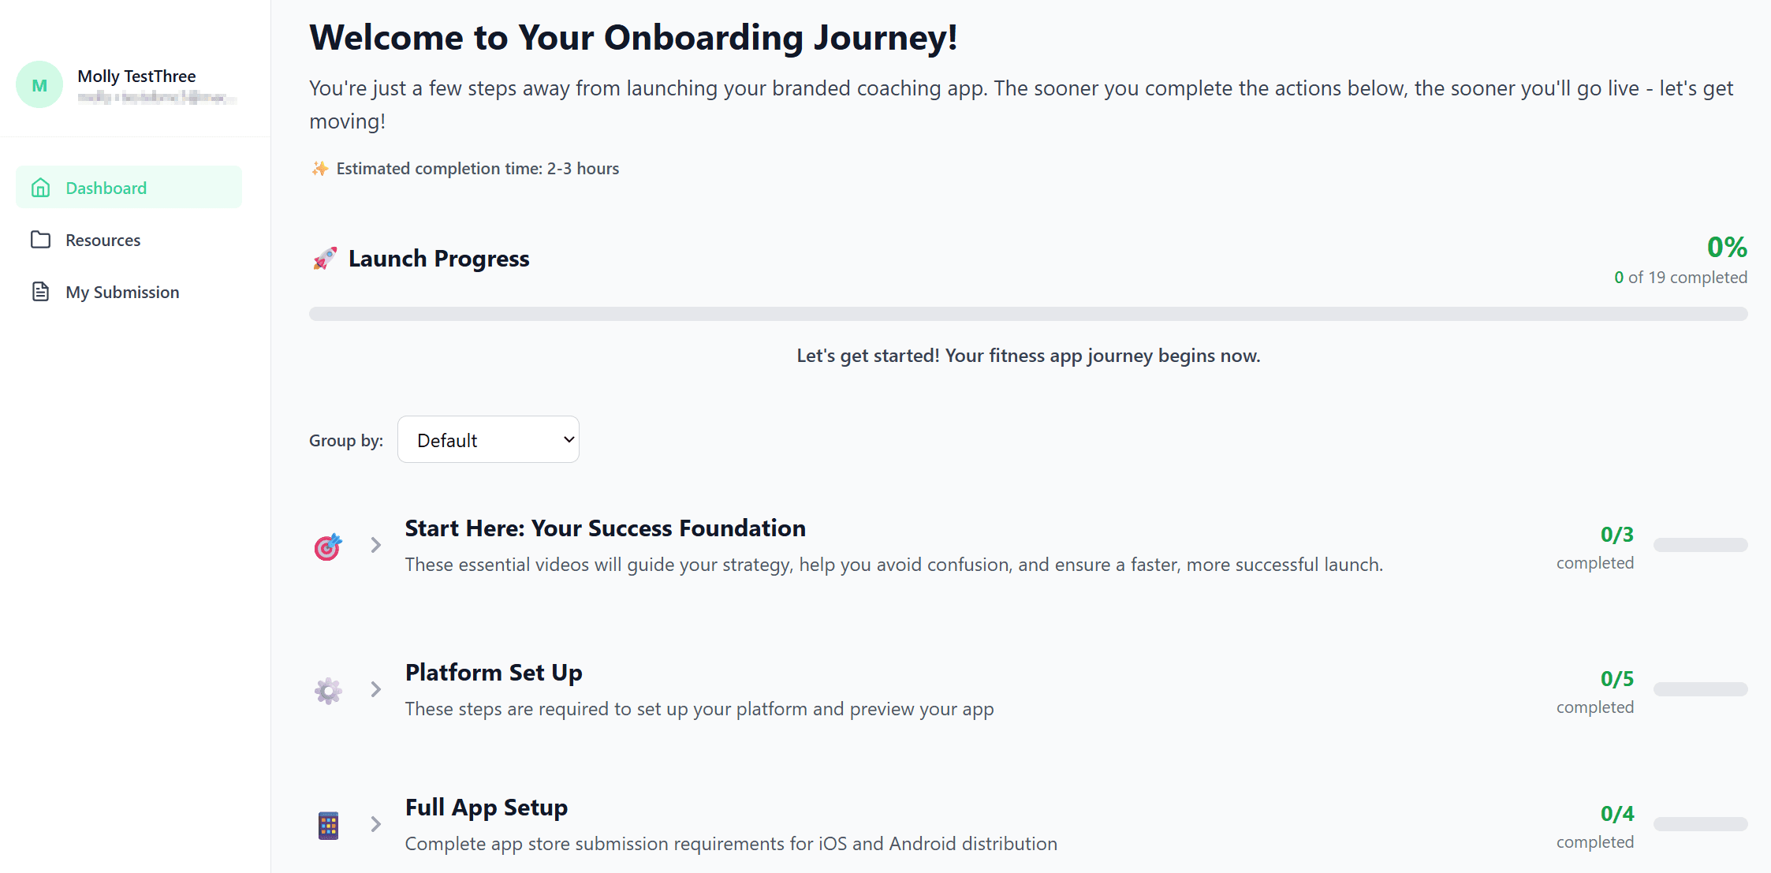
Task: Select Dashboard in the sidebar
Action: click(106, 187)
